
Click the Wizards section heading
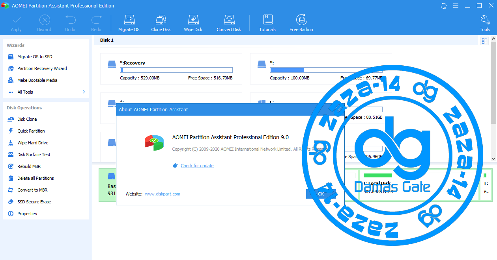pyautogui.click(x=16, y=45)
